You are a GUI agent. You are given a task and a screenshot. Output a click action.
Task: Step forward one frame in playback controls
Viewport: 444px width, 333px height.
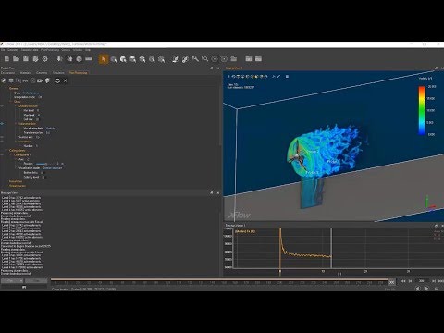(434, 281)
